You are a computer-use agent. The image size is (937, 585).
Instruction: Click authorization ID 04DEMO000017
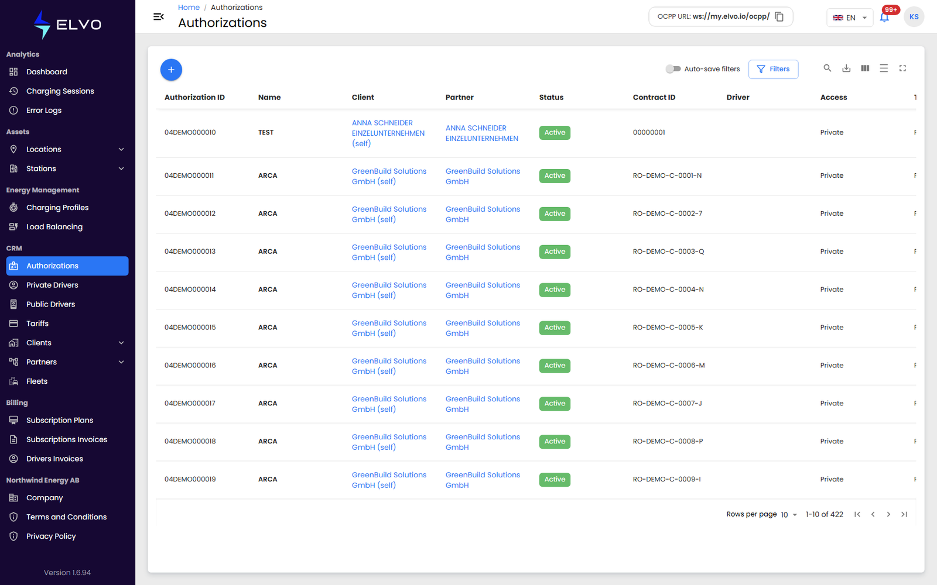pos(190,404)
